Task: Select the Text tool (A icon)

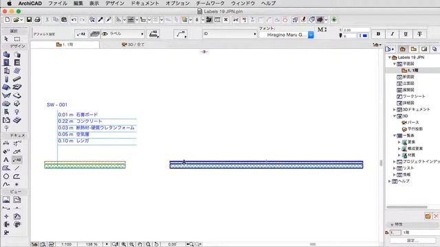Action: [x=6, y=160]
